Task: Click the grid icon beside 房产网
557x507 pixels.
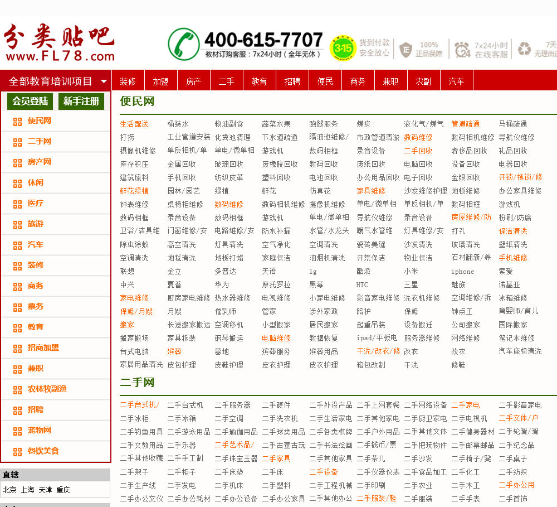Action: [x=17, y=163]
